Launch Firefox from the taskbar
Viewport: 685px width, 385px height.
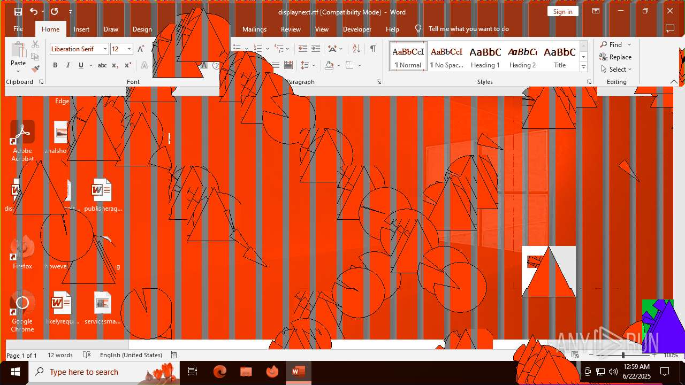(272, 372)
